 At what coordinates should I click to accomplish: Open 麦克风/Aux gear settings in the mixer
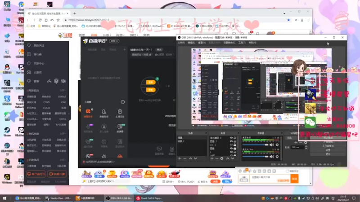click(x=277, y=156)
